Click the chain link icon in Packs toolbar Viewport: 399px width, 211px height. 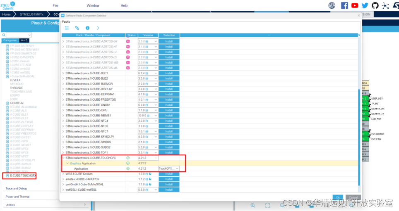point(77,28)
